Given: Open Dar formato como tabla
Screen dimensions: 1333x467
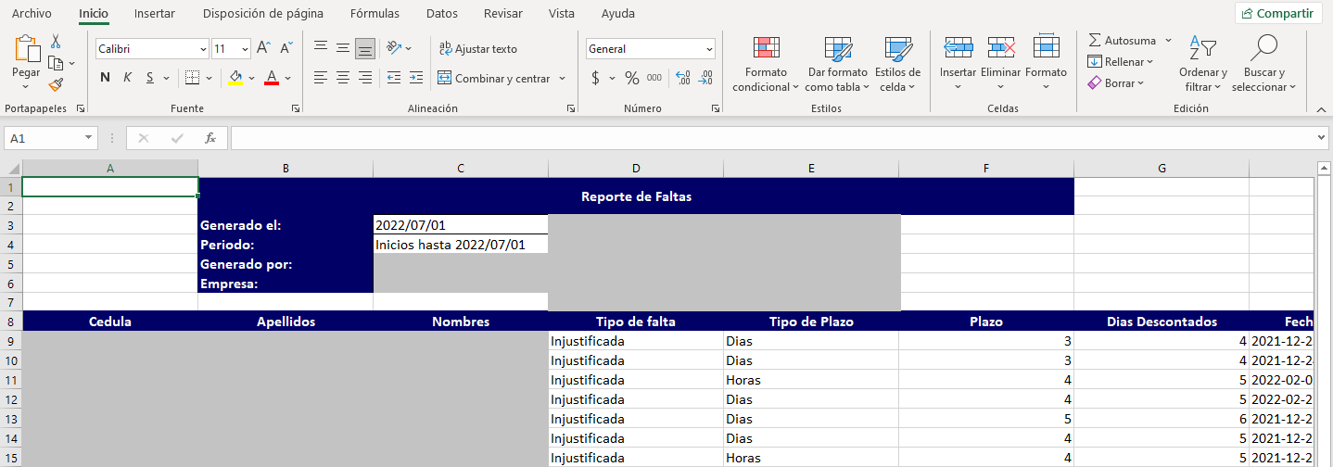Looking at the screenshot, I should pyautogui.click(x=838, y=65).
